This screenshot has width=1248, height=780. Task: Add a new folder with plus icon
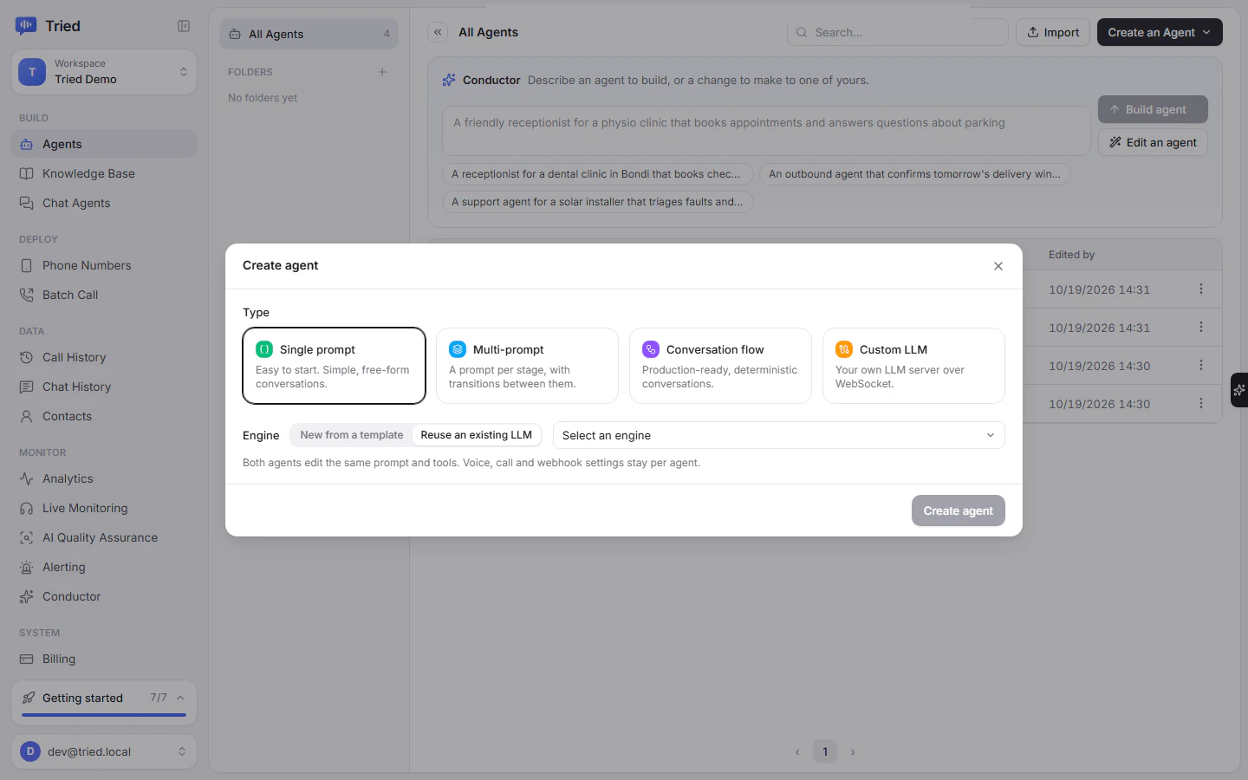click(382, 72)
